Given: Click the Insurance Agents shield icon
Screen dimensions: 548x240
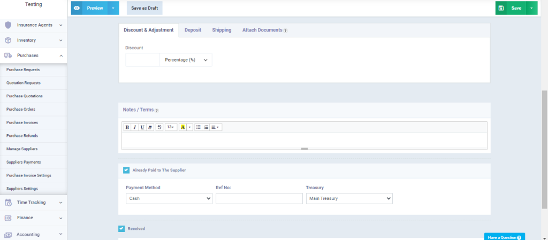Looking at the screenshot, I should [x=8, y=25].
